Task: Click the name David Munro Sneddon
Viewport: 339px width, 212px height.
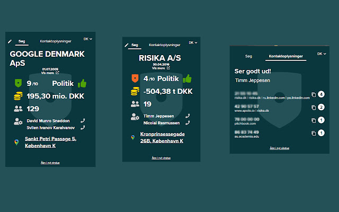Action: (x=48, y=121)
